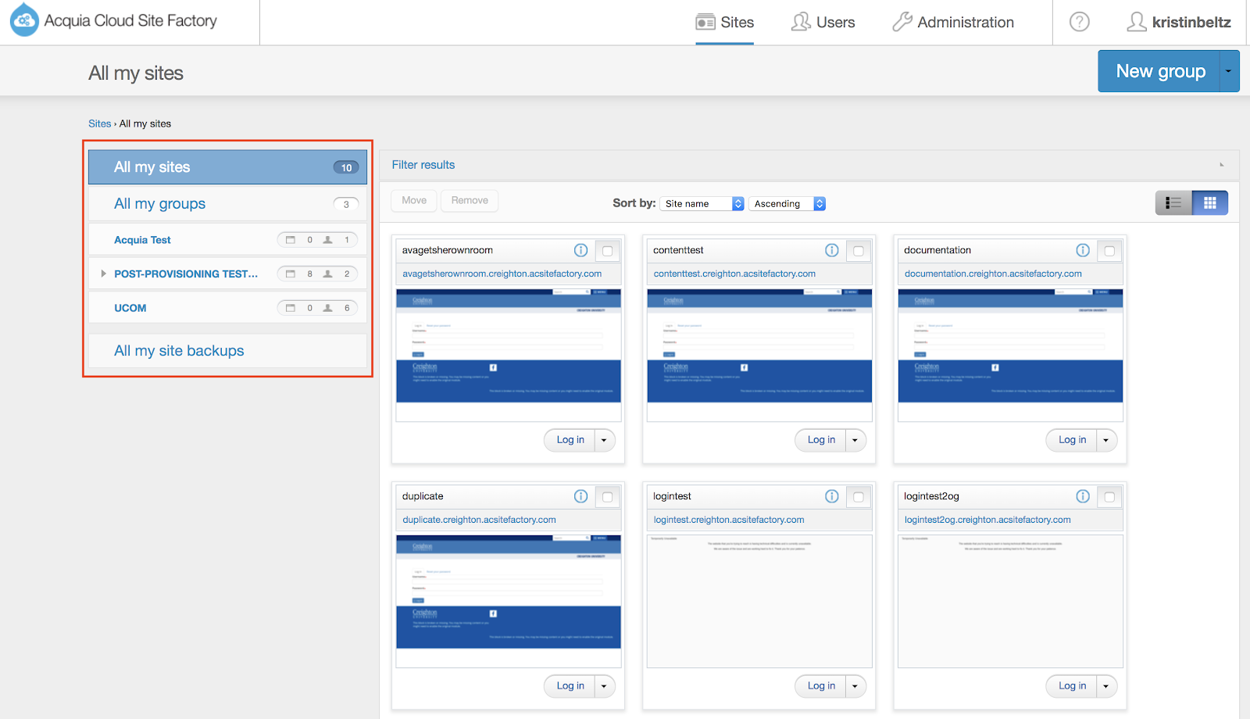Viewport: 1250px width, 719px height.
Task: Open the New group dropdown arrow
Action: coord(1229,71)
